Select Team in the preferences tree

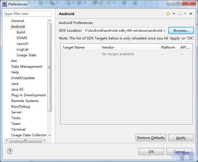click(16, 124)
